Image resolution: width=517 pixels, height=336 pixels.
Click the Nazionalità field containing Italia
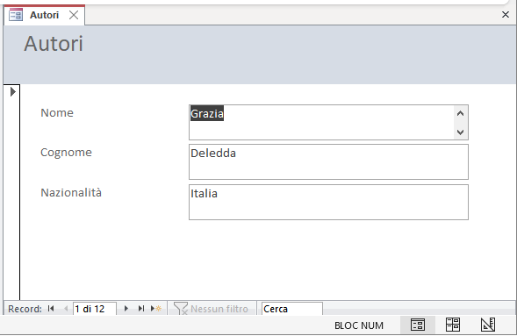328,202
